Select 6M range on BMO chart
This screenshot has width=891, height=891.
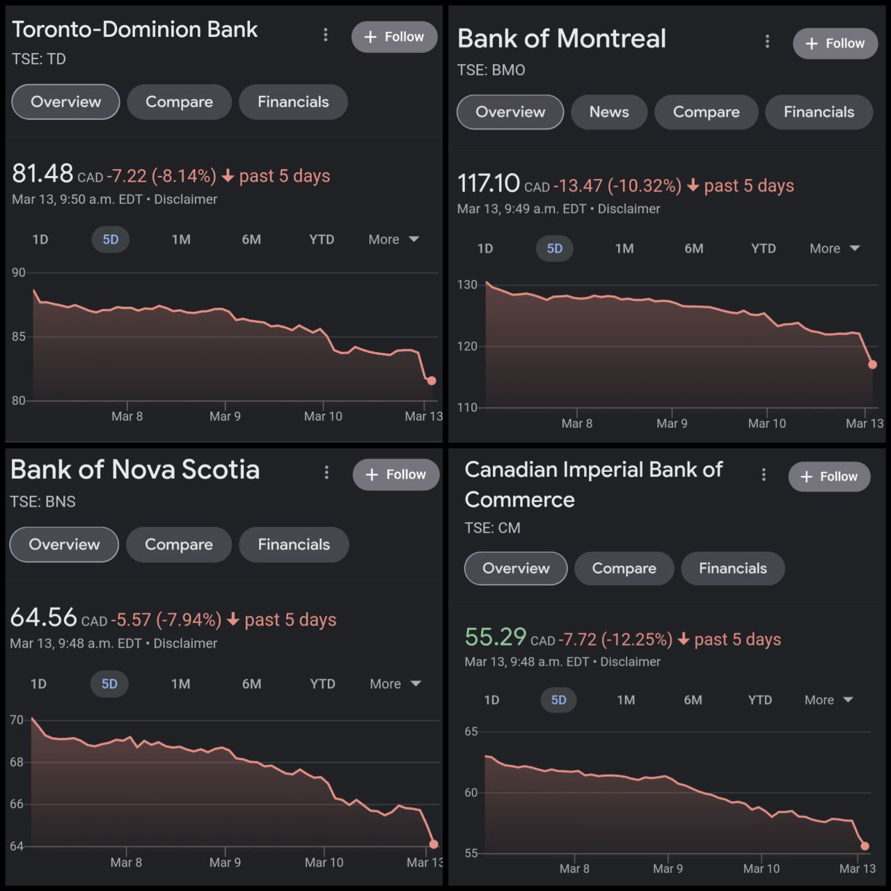coord(694,249)
